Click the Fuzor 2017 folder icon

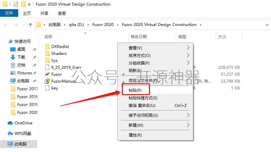point(13,89)
